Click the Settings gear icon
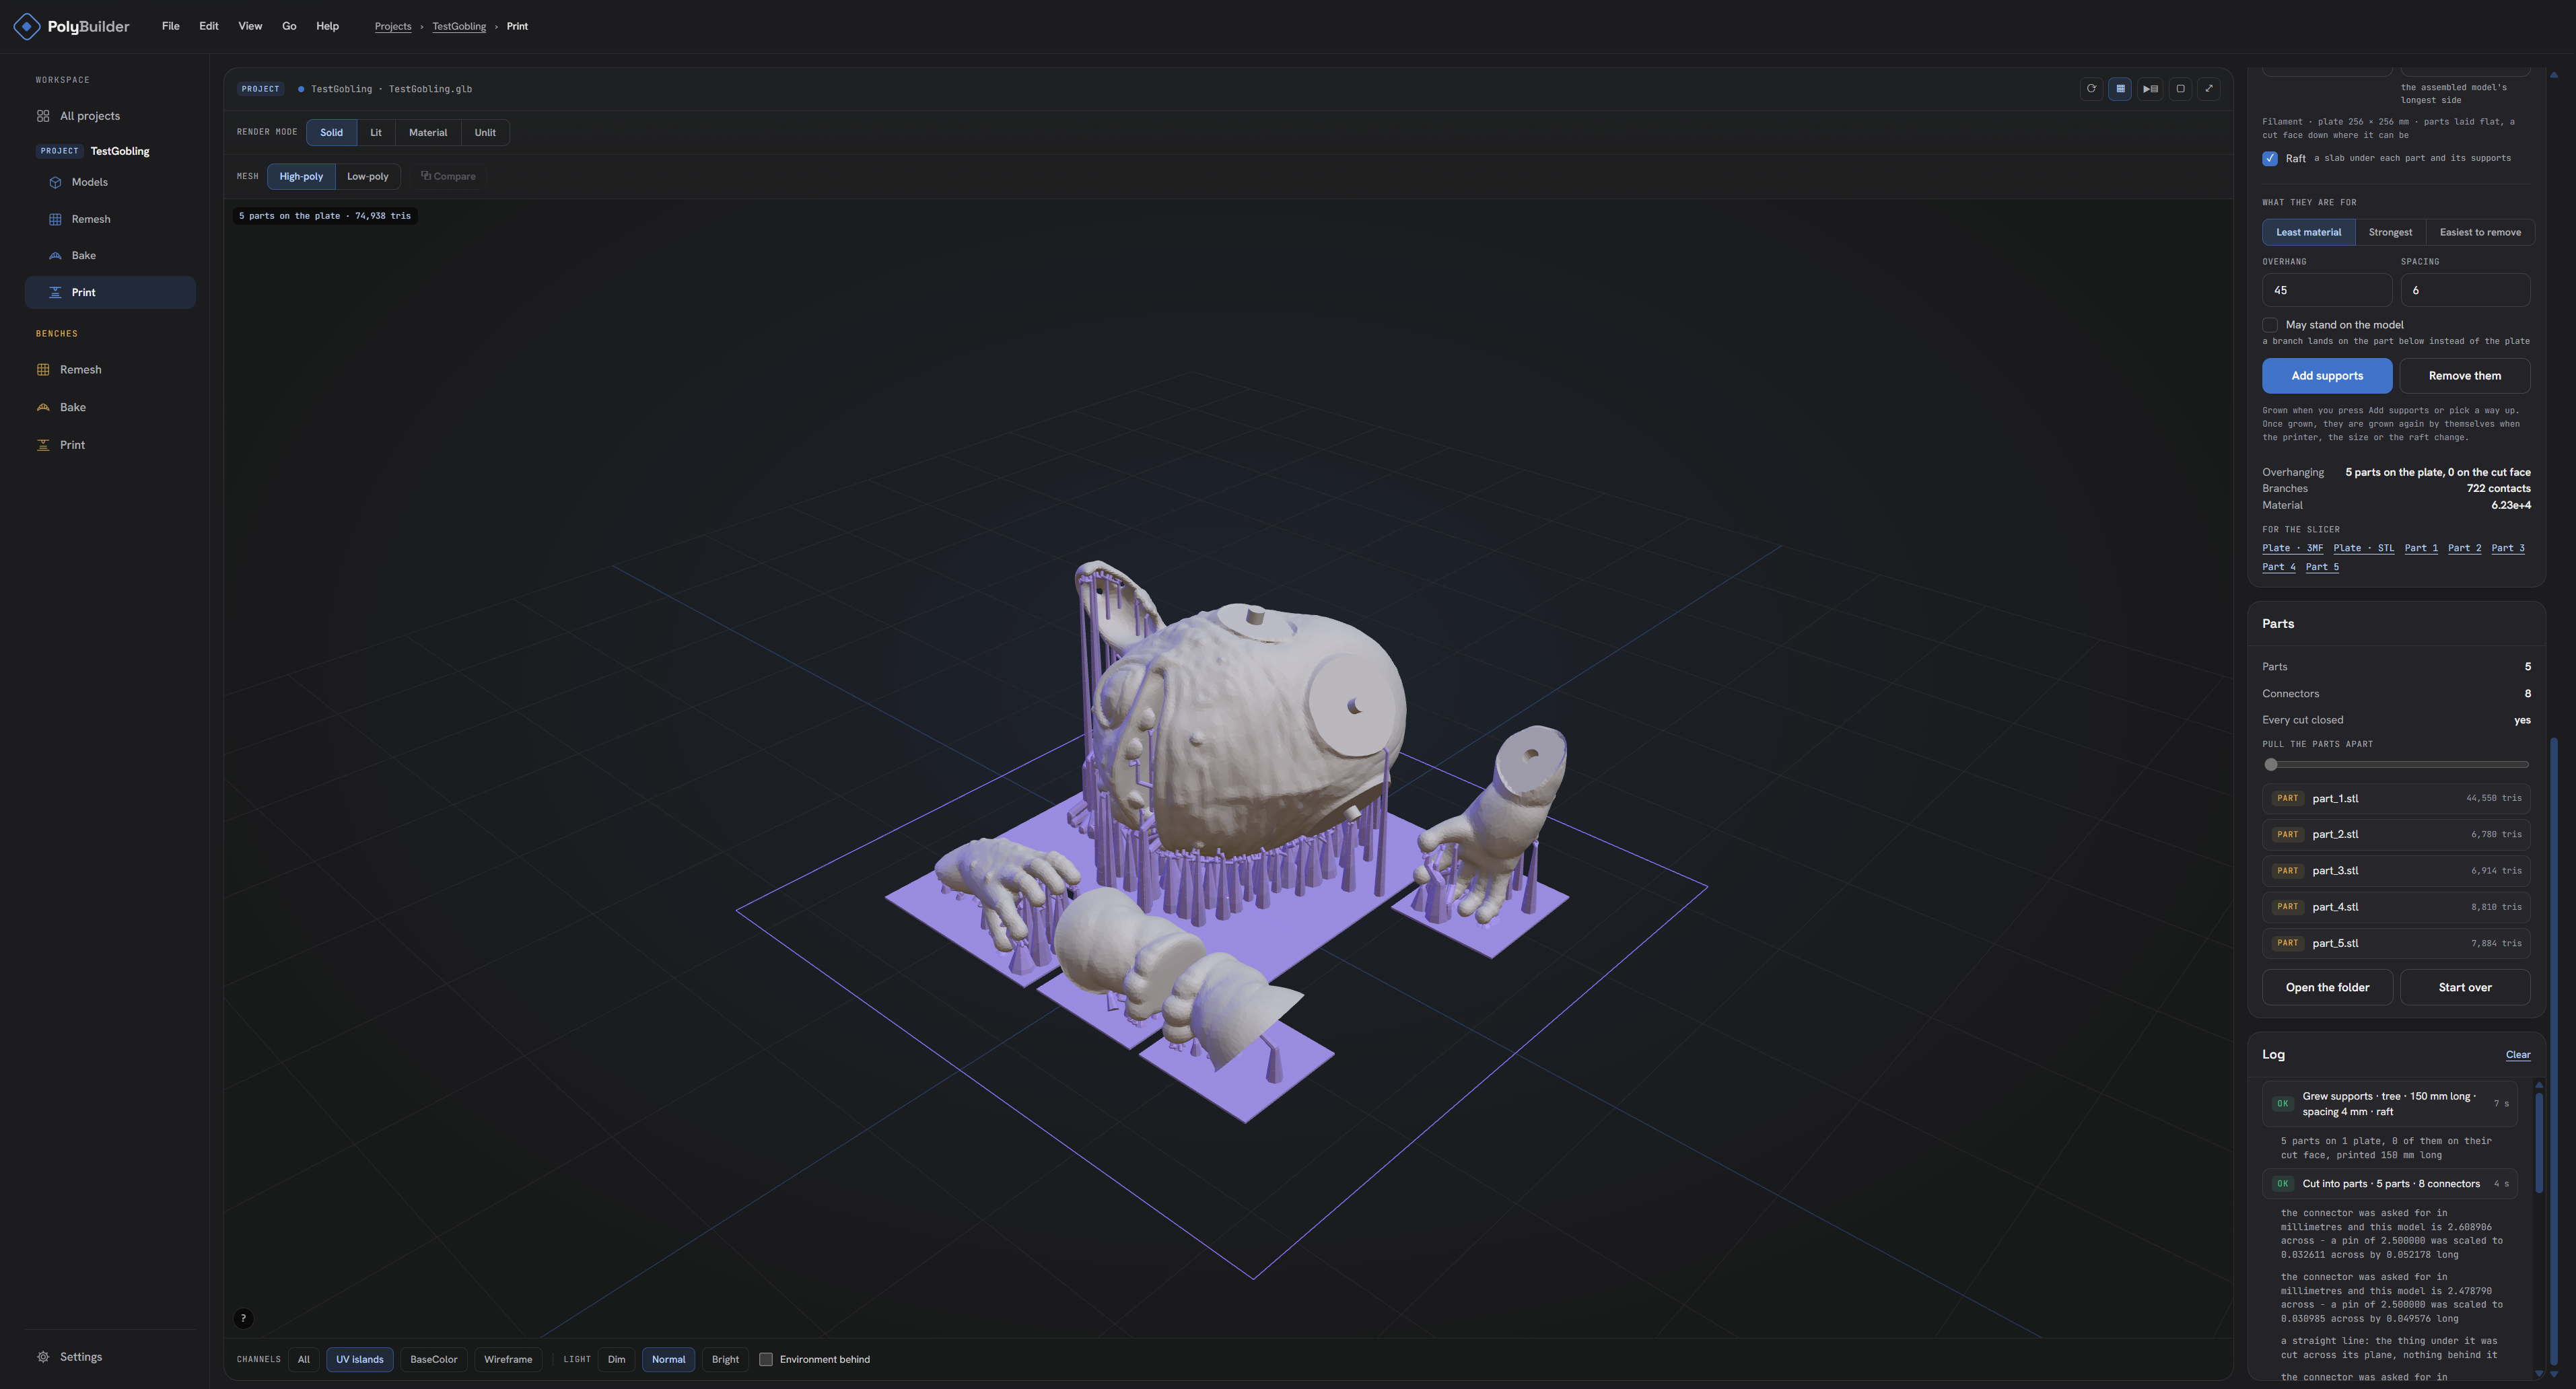Viewport: 2576px width, 1389px height. (x=43, y=1357)
